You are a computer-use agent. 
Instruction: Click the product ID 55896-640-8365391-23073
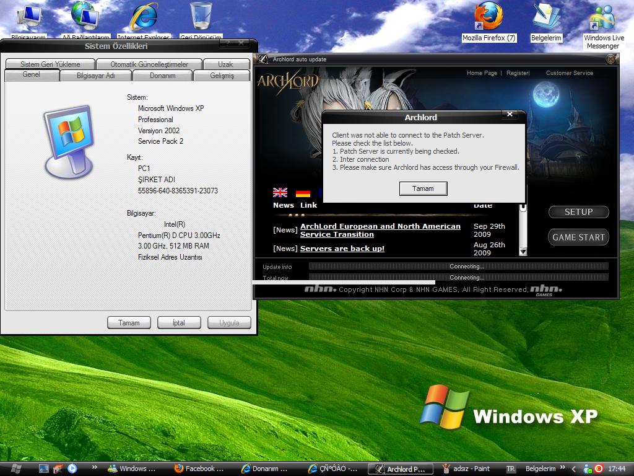[x=178, y=191]
